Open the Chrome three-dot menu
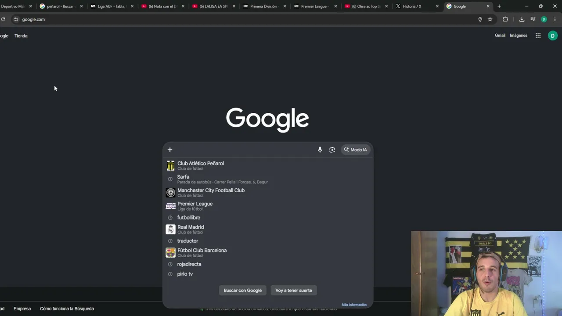The height and width of the screenshot is (316, 562). (555, 19)
